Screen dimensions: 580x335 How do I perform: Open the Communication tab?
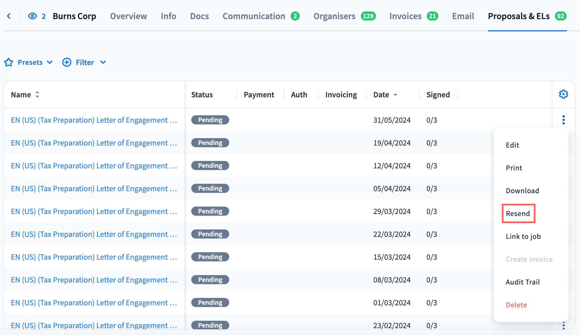(x=254, y=16)
